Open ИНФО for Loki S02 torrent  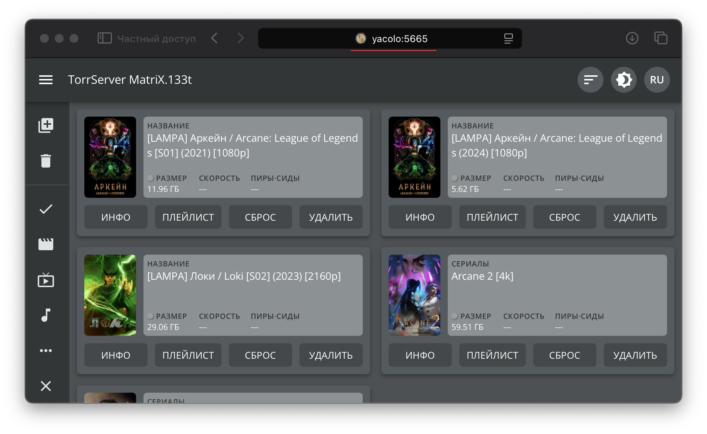[x=116, y=355]
